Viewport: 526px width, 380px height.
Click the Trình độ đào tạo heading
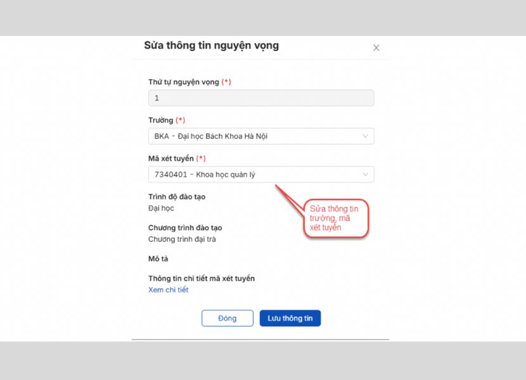click(x=177, y=197)
